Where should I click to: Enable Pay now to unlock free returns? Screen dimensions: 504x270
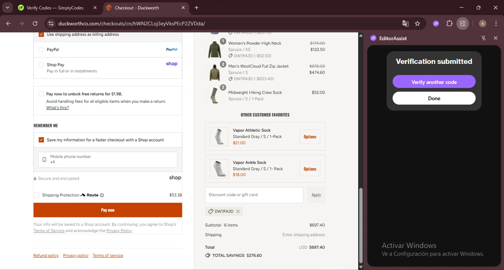click(x=41, y=94)
